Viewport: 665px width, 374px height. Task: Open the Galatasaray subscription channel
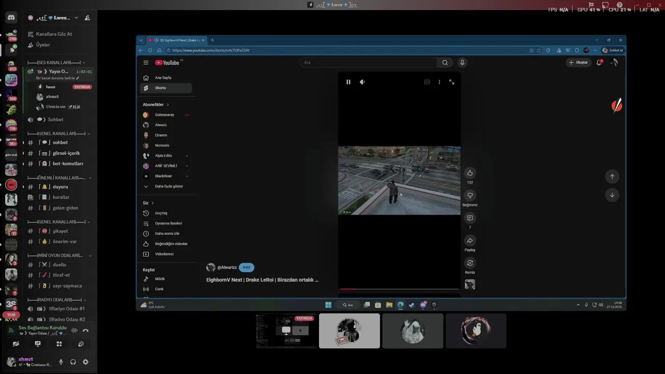coord(166,115)
